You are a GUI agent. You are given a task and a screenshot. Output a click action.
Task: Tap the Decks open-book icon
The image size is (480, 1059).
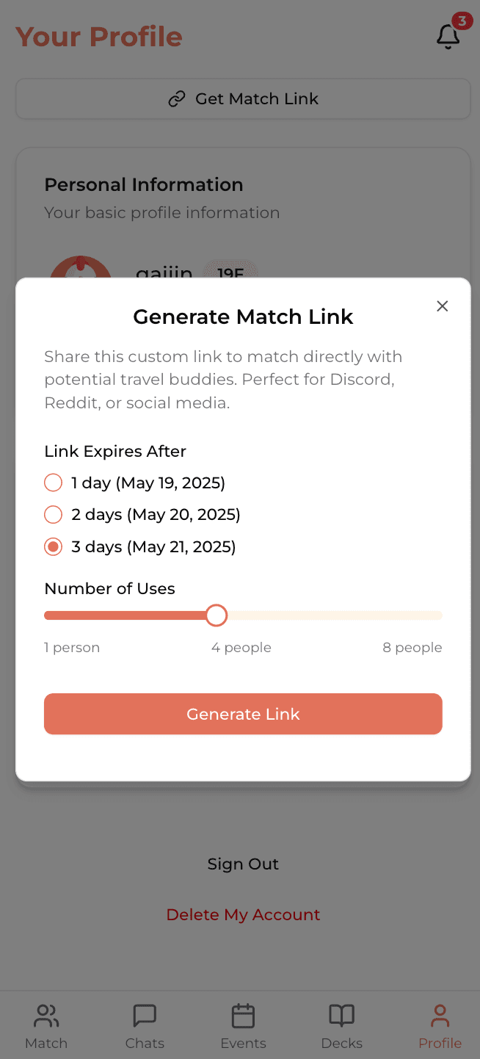pos(341,1016)
